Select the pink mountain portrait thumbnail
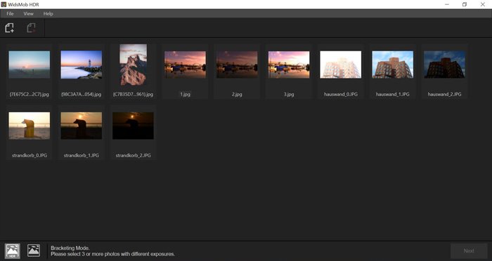Image resolution: width=492 pixels, height=261 pixels. pyautogui.click(x=133, y=65)
